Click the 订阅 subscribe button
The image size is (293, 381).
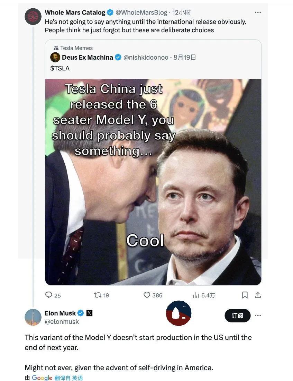pos(237,315)
